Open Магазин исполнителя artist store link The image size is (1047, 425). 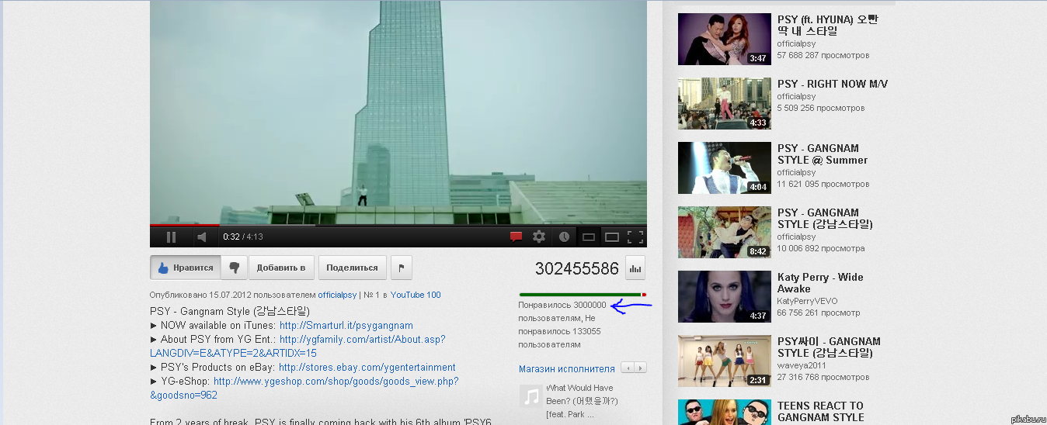(x=567, y=368)
